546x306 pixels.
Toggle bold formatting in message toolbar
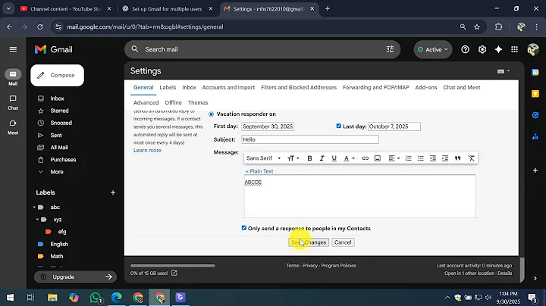tap(309, 158)
